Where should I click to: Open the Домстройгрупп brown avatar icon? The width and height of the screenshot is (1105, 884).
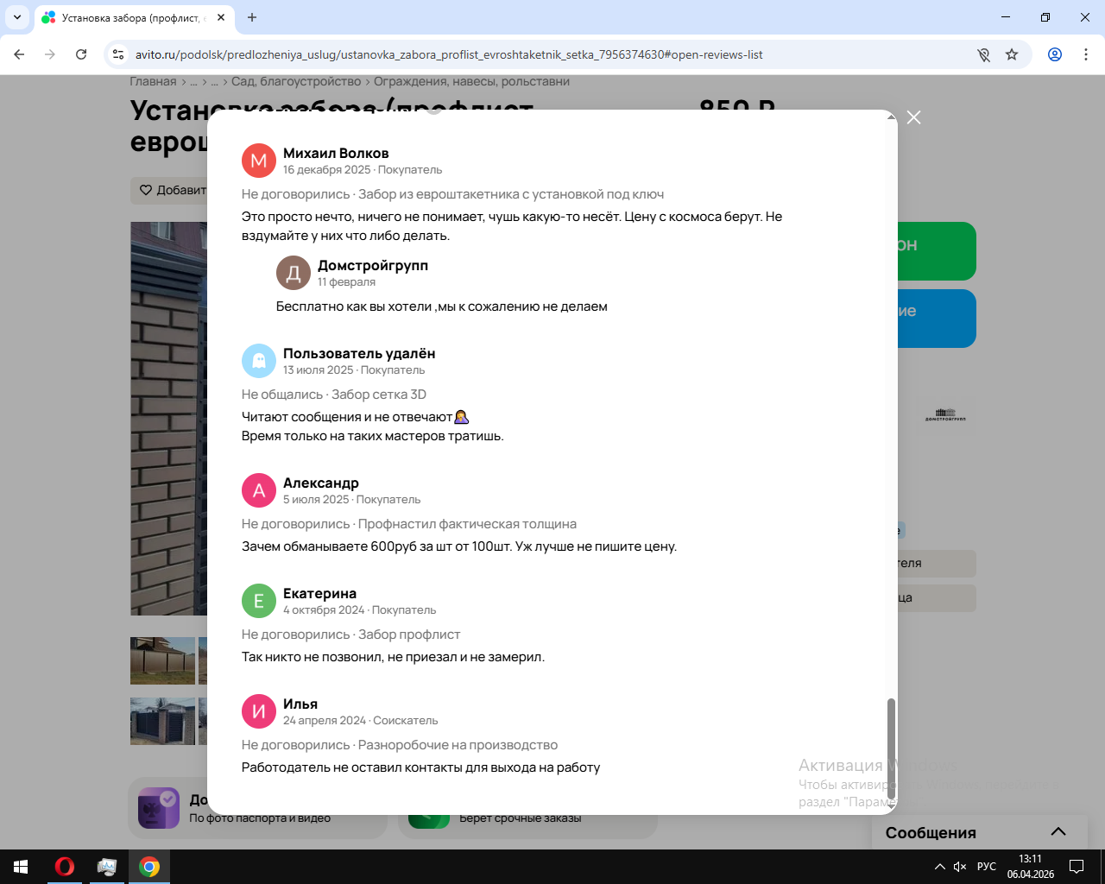click(x=294, y=273)
